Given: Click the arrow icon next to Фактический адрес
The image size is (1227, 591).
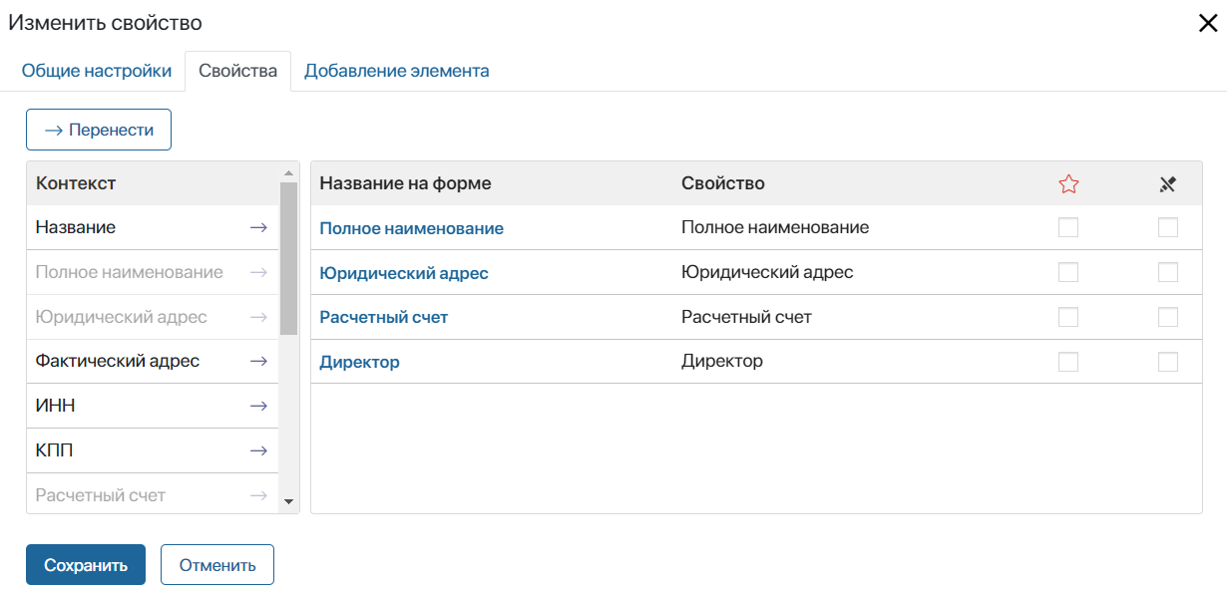Looking at the screenshot, I should [x=258, y=362].
